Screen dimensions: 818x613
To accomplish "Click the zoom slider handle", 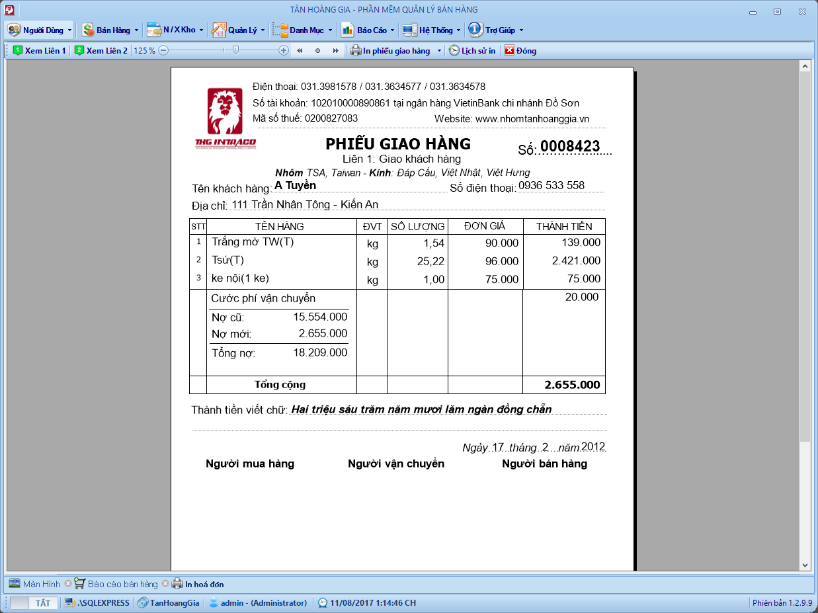I will (235, 50).
